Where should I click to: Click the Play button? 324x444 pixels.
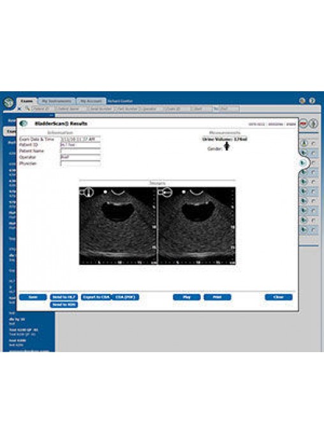tap(187, 297)
